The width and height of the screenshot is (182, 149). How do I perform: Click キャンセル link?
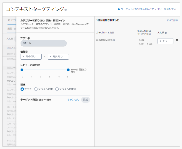[73, 100]
